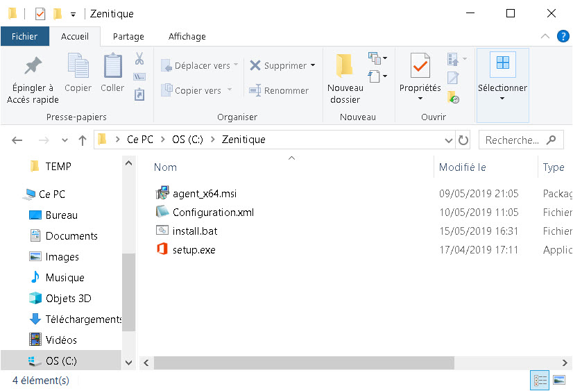Select the setup.exe file
This screenshot has width=573, height=391.
(x=194, y=250)
